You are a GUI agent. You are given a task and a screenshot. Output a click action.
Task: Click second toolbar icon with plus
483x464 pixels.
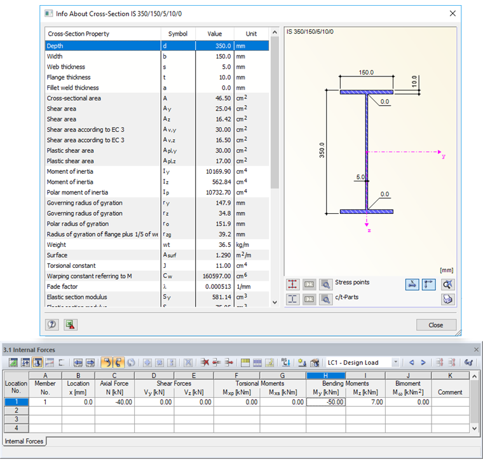point(25,363)
